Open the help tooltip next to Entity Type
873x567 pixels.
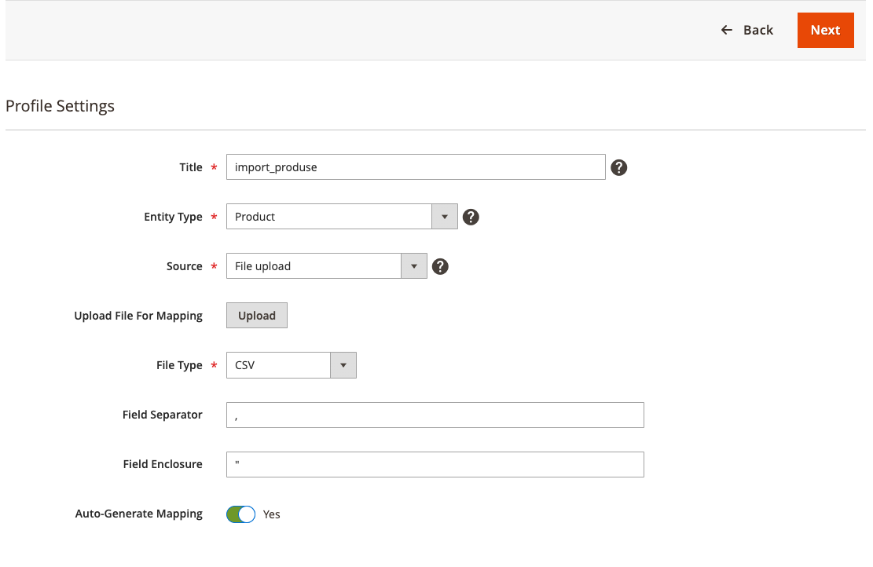pyautogui.click(x=471, y=217)
